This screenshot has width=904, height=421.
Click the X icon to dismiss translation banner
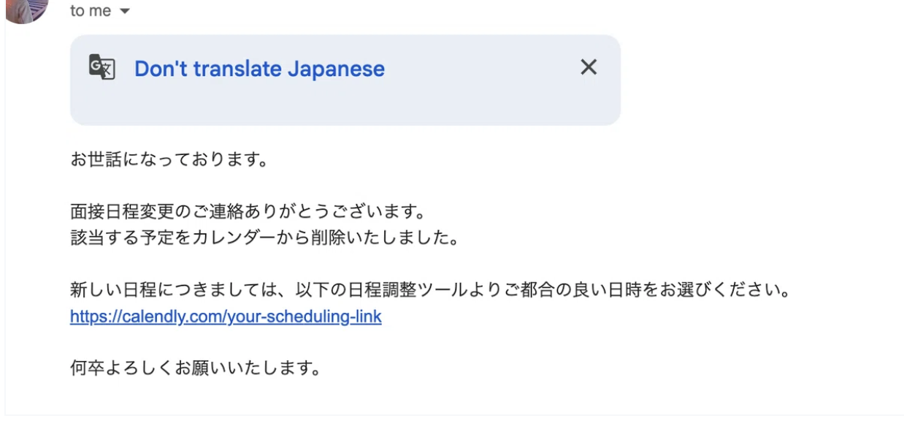(589, 67)
